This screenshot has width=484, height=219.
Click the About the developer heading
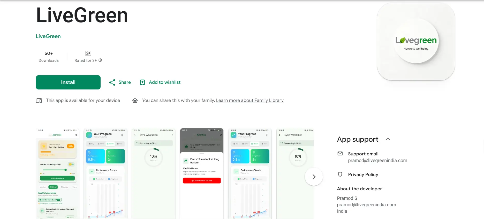click(359, 189)
